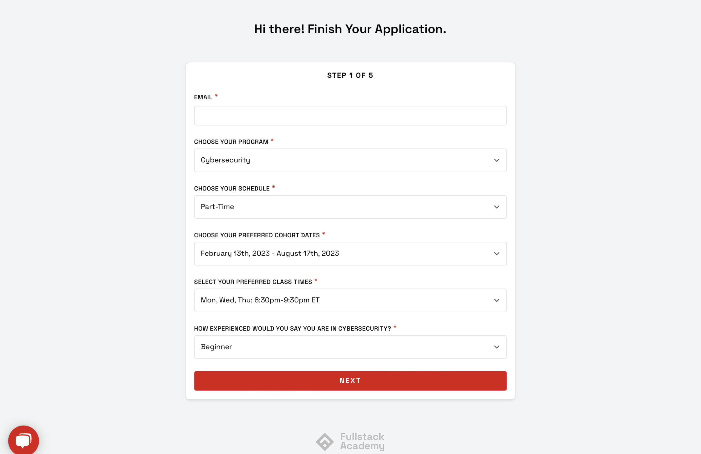Click the Fullstack Academy footer text
Screen dimensions: 701x454
coord(362,441)
